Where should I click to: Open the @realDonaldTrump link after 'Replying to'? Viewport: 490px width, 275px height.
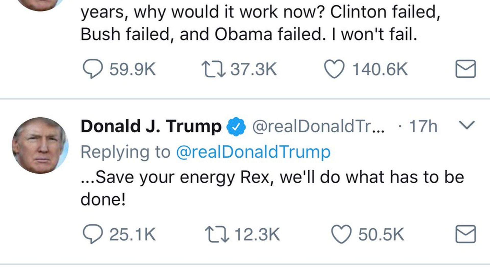(253, 152)
